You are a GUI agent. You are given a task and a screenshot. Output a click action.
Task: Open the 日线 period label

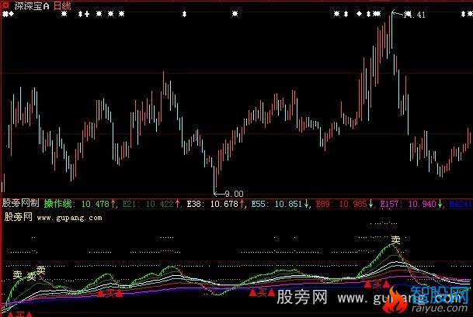pos(62,5)
